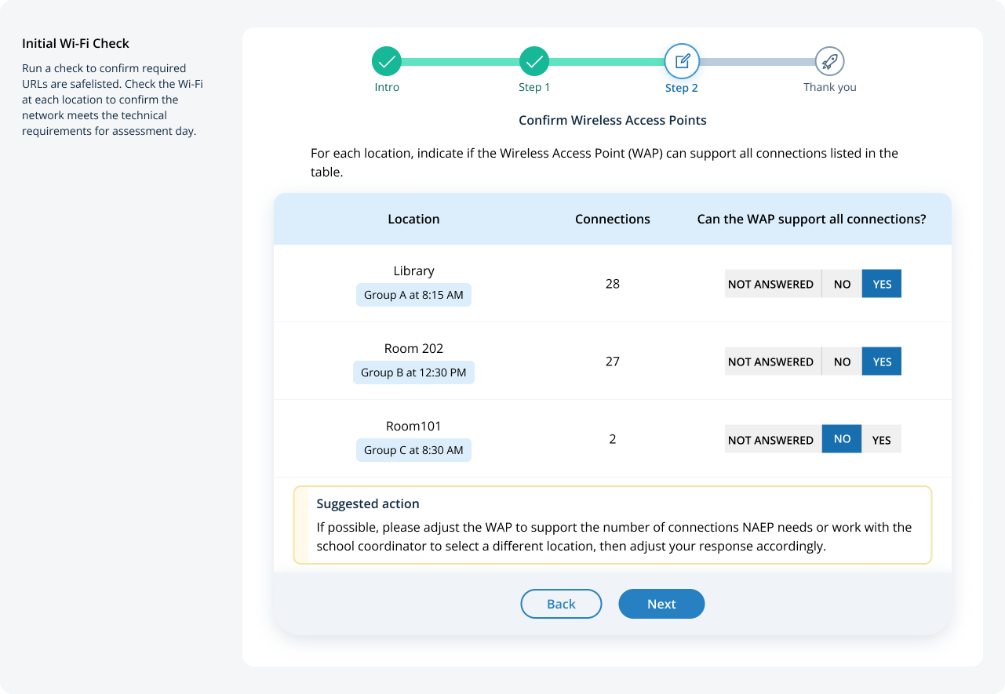Select YES for Room 202
Viewport: 1005px width, 694px height.
(882, 362)
